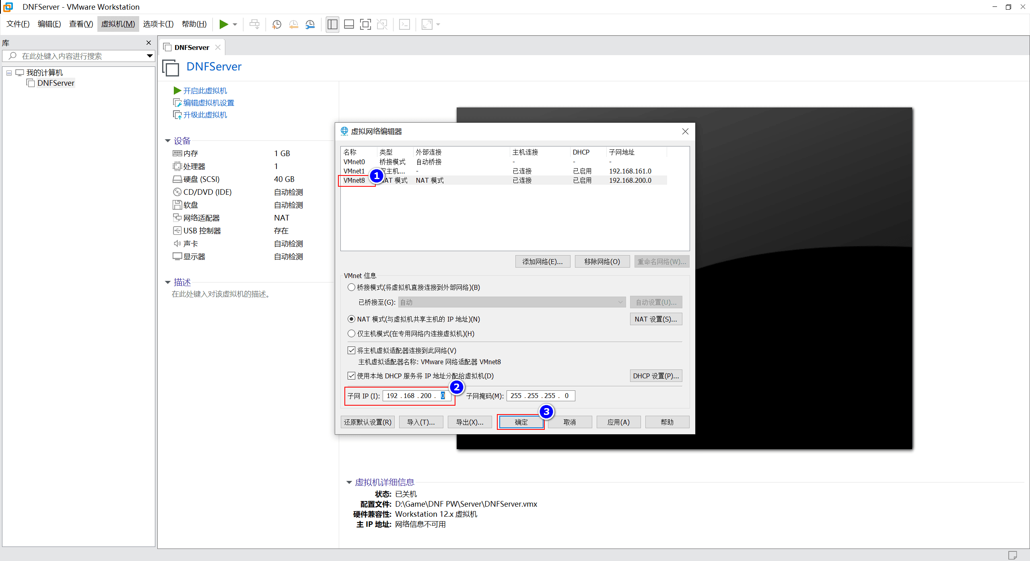
Task: Open the 选项卡(T) menu
Action: tap(159, 24)
